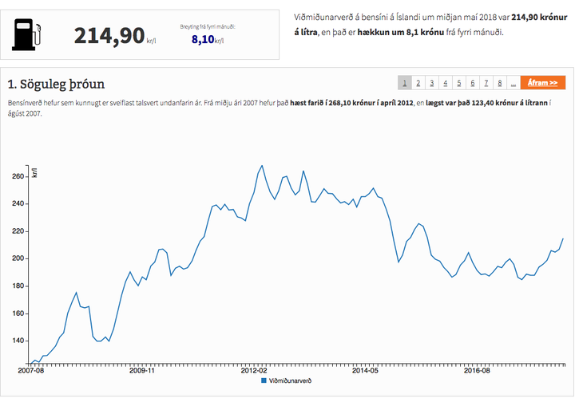Click the 214,90 price figure
The width and height of the screenshot is (575, 398).
point(109,36)
